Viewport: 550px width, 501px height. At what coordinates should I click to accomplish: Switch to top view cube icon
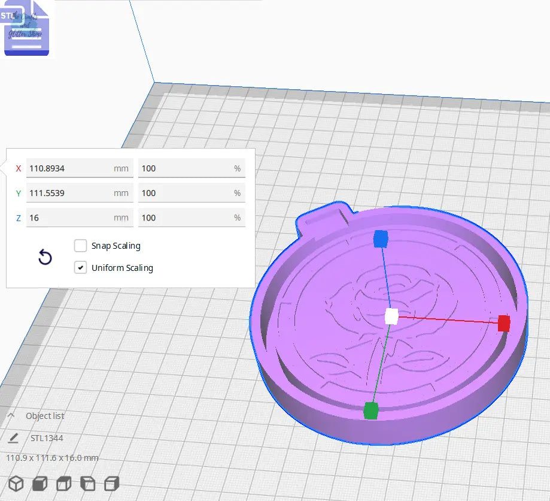click(62, 483)
